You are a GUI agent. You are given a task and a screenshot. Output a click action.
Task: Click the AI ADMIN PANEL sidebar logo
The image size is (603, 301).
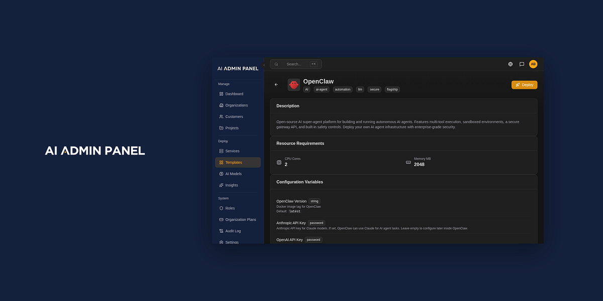[238, 68]
